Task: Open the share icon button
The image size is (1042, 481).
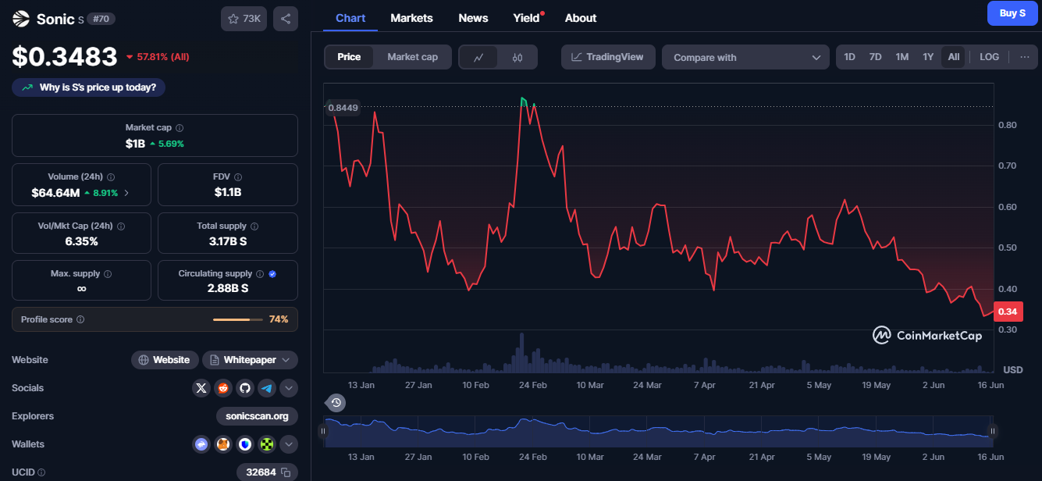Action: 286,19
